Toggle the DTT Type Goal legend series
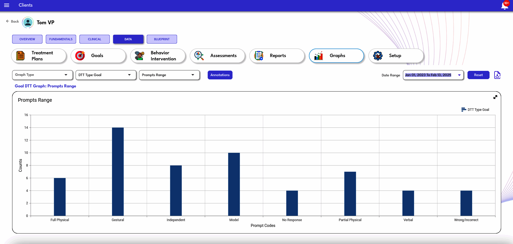 tap(475, 110)
